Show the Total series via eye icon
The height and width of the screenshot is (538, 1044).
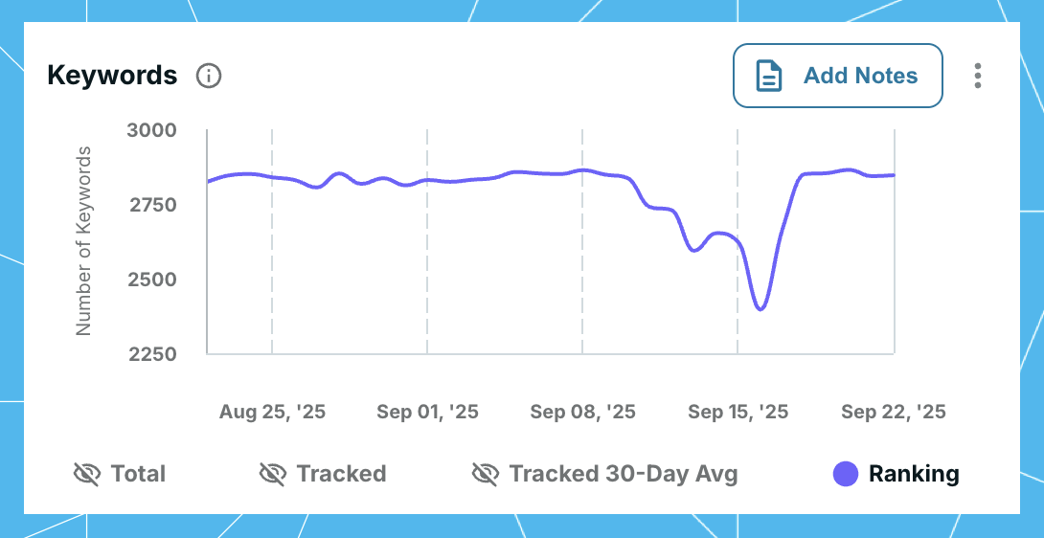87,474
